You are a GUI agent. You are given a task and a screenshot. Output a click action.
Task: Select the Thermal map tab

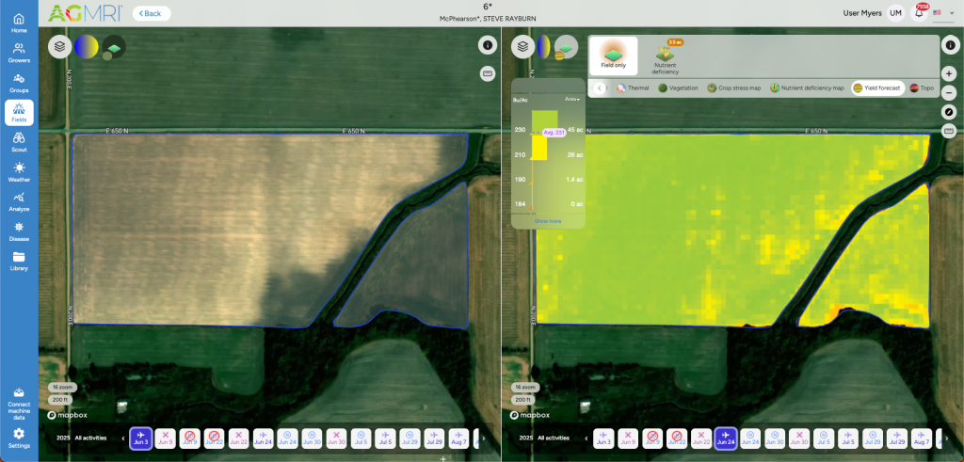point(633,88)
